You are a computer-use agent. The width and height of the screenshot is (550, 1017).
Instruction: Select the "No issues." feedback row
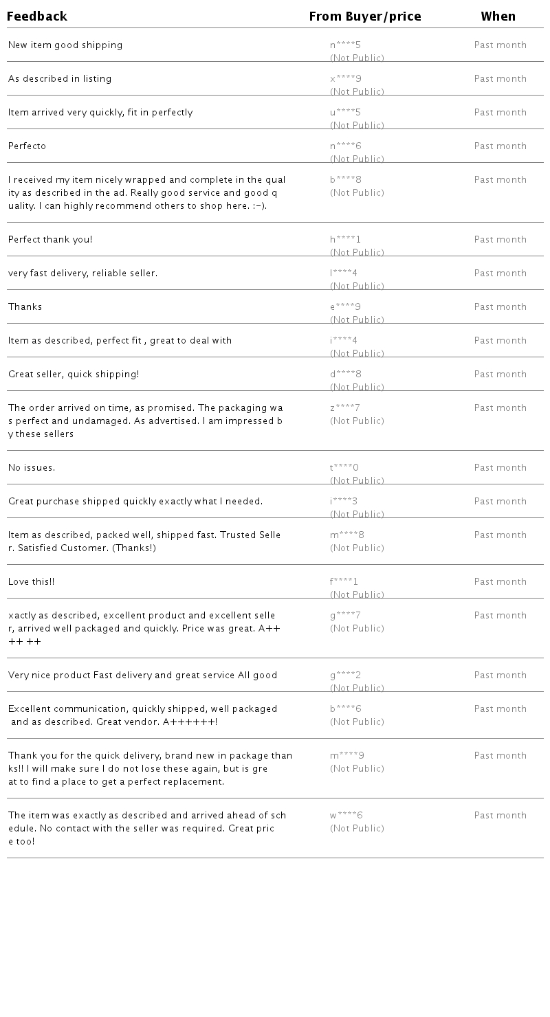pos(32,468)
